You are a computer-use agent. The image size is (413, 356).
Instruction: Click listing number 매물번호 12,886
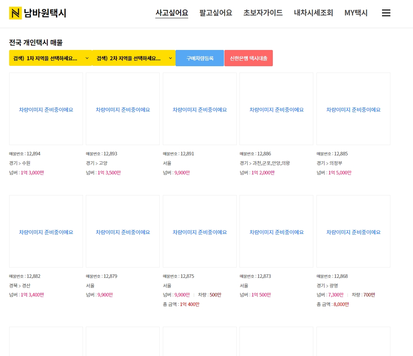pyautogui.click(x=255, y=153)
